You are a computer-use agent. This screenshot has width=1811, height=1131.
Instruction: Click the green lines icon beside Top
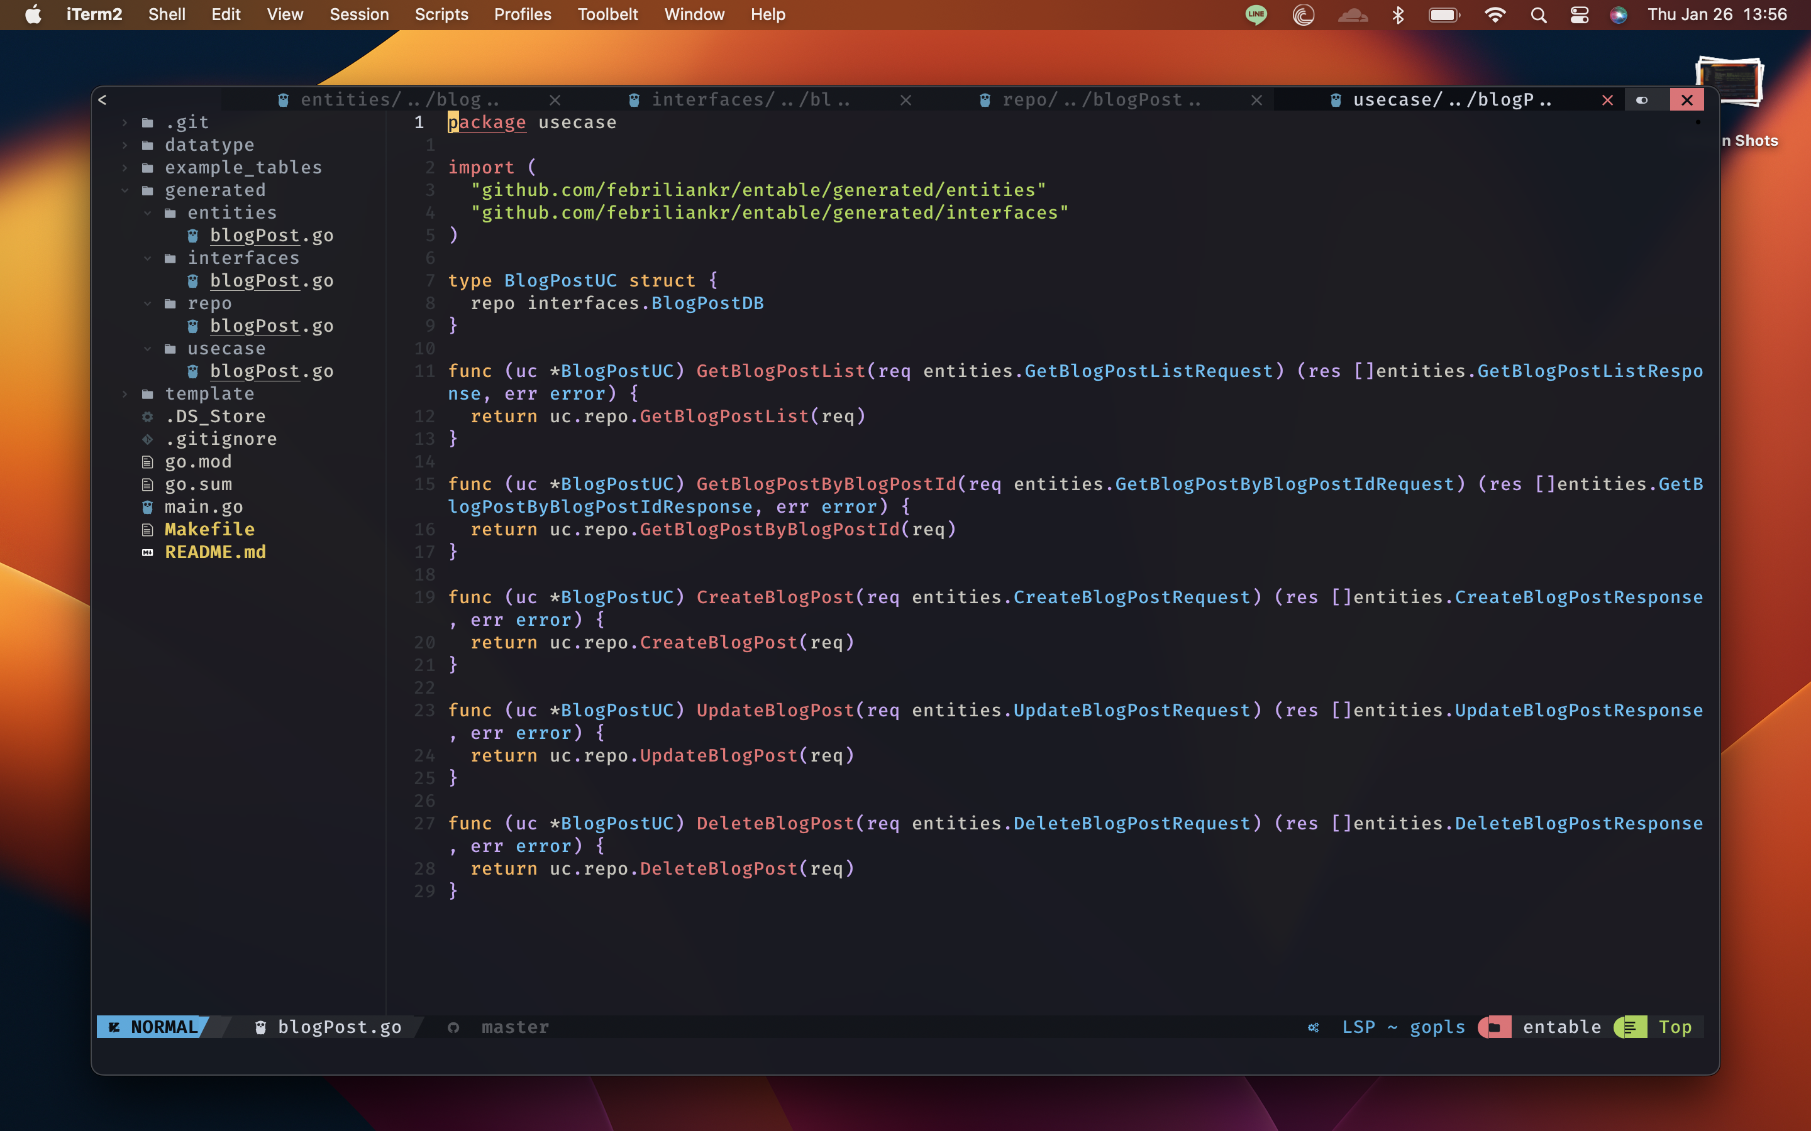1630,1027
